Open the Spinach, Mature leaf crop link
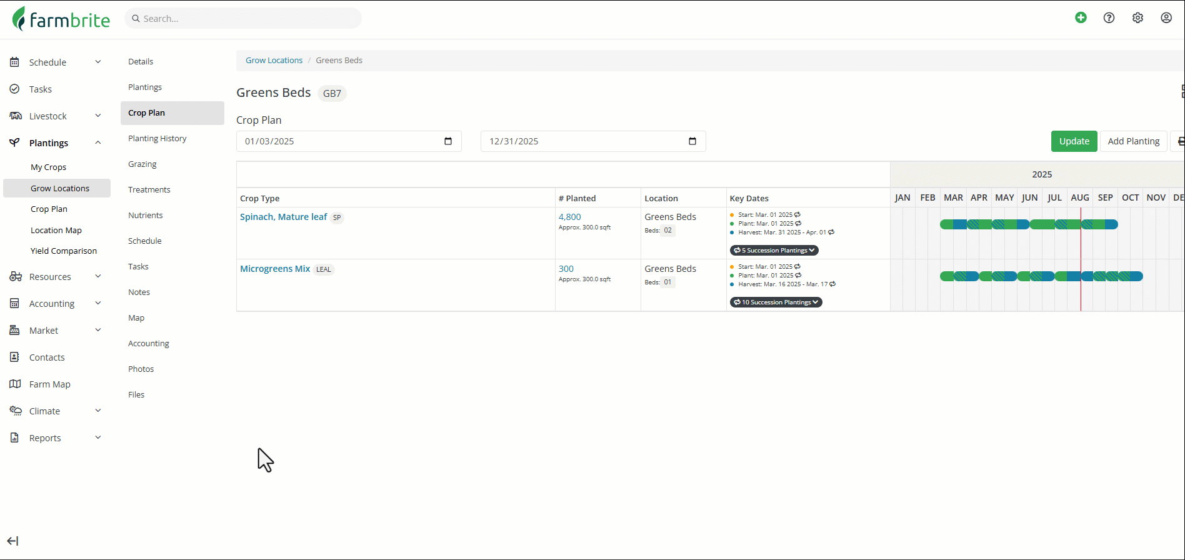1185x560 pixels. [x=283, y=217]
